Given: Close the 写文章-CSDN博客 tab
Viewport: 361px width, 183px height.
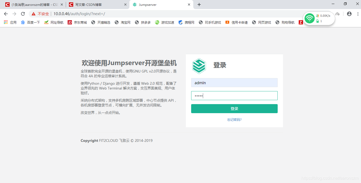Looking at the screenshot, I should pos(125,5).
